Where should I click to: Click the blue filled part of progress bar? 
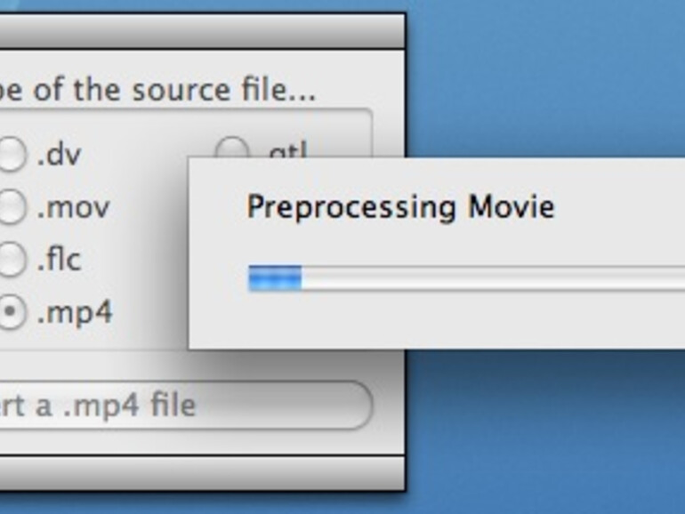(x=275, y=278)
